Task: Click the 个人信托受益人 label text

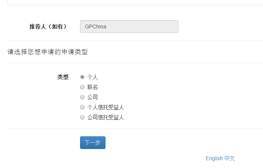Action: click(105, 107)
